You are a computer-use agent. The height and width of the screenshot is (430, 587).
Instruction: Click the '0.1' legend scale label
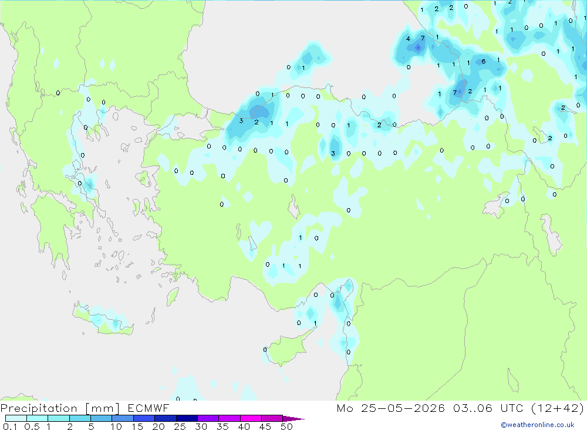tap(10, 426)
